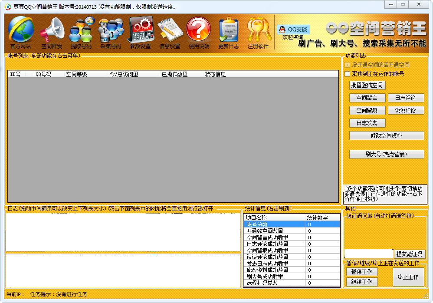Viewport: 433px width, 303px height.
Task: Focus the verification code input field
Action: 369,254
